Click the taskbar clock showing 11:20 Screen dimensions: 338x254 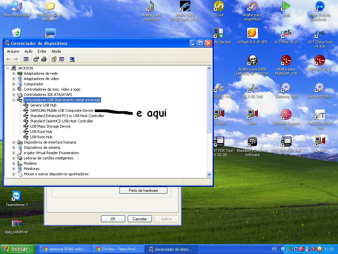click(x=329, y=249)
